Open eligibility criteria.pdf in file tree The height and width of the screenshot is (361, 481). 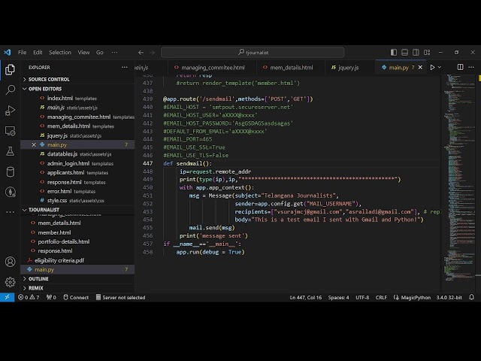click(77, 260)
